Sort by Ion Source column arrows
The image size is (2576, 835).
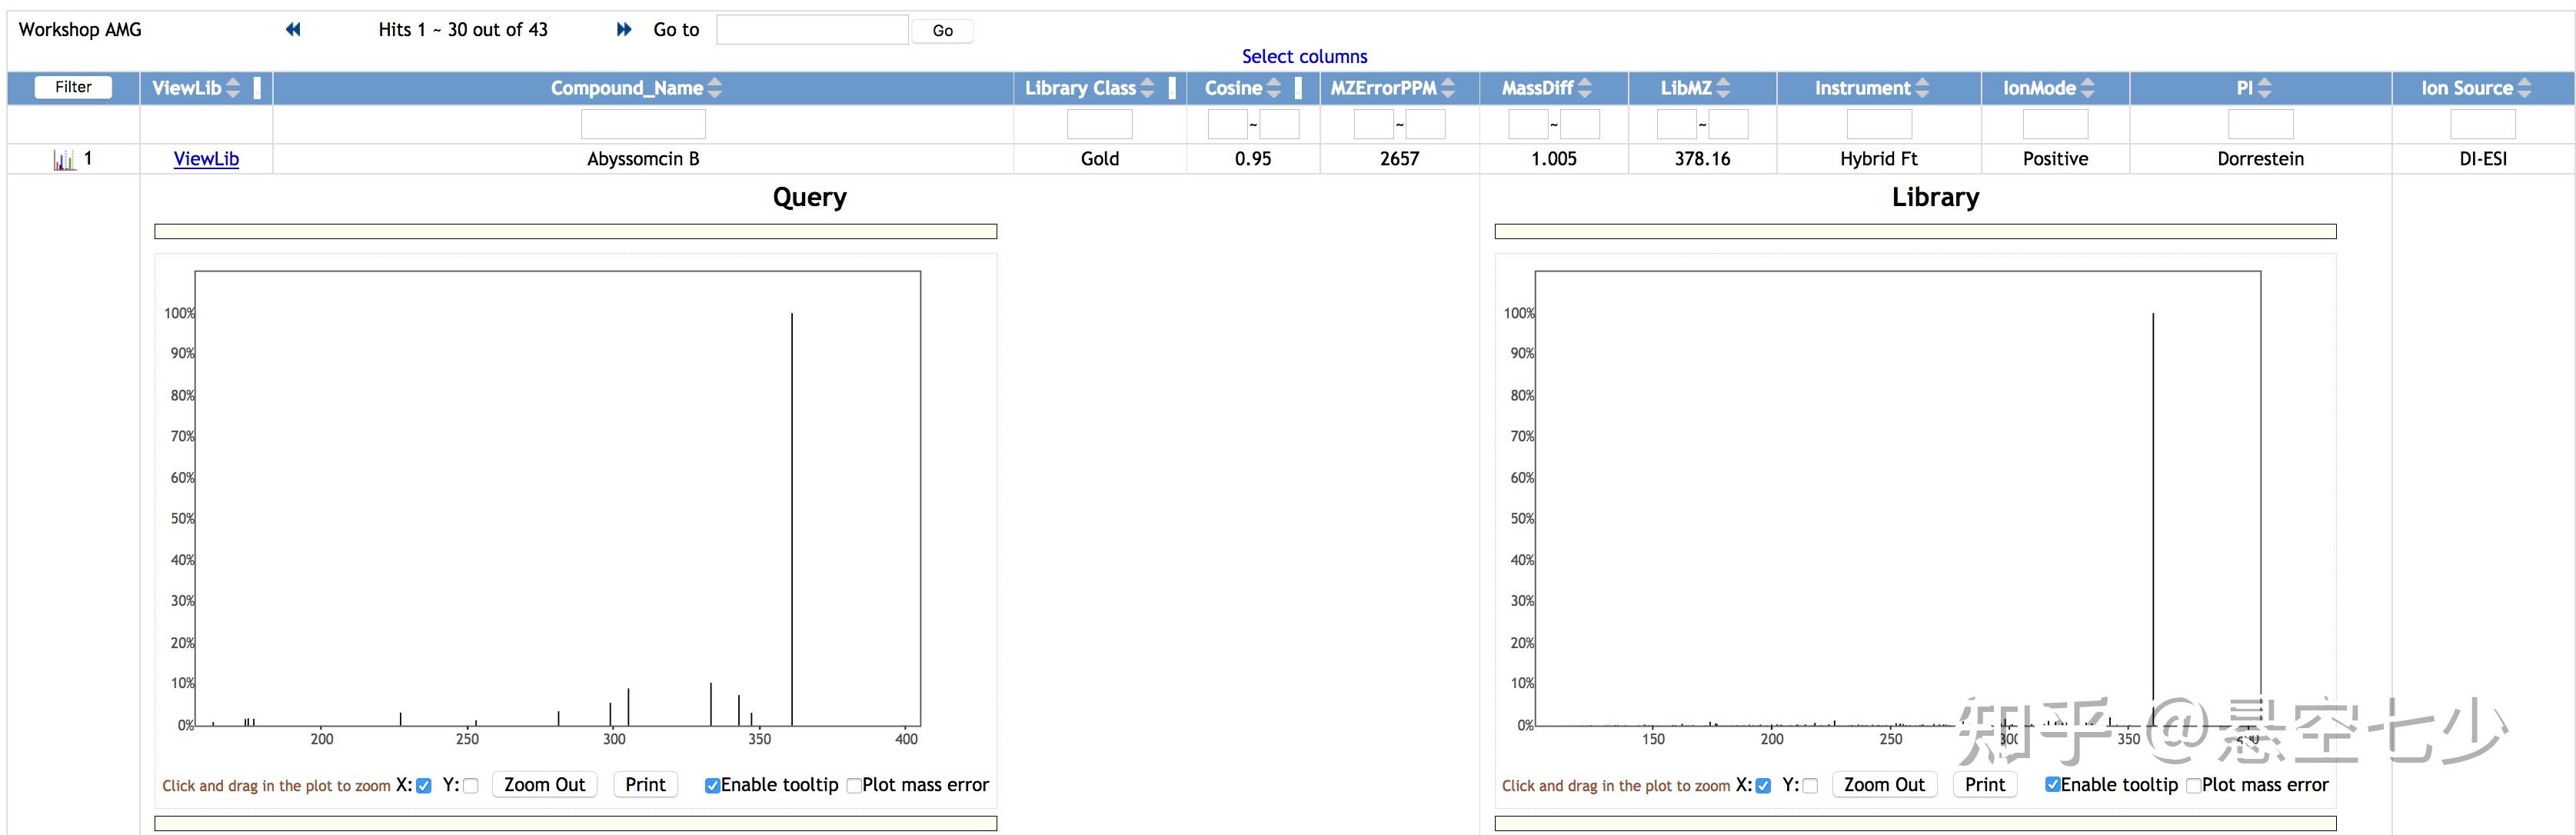point(2524,88)
